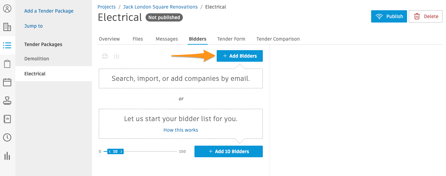The width and height of the screenshot is (446, 176).
Task: Open the user profile icon in sidebar
Action: click(7, 9)
